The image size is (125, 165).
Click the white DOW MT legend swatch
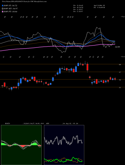[2, 9]
